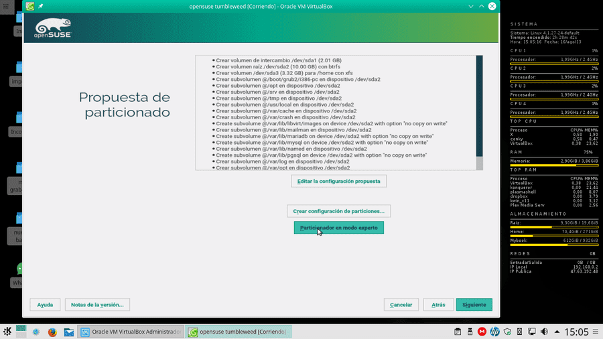
Task: Click the Conky 'Raíz:' storage bar
Action: click(554, 226)
